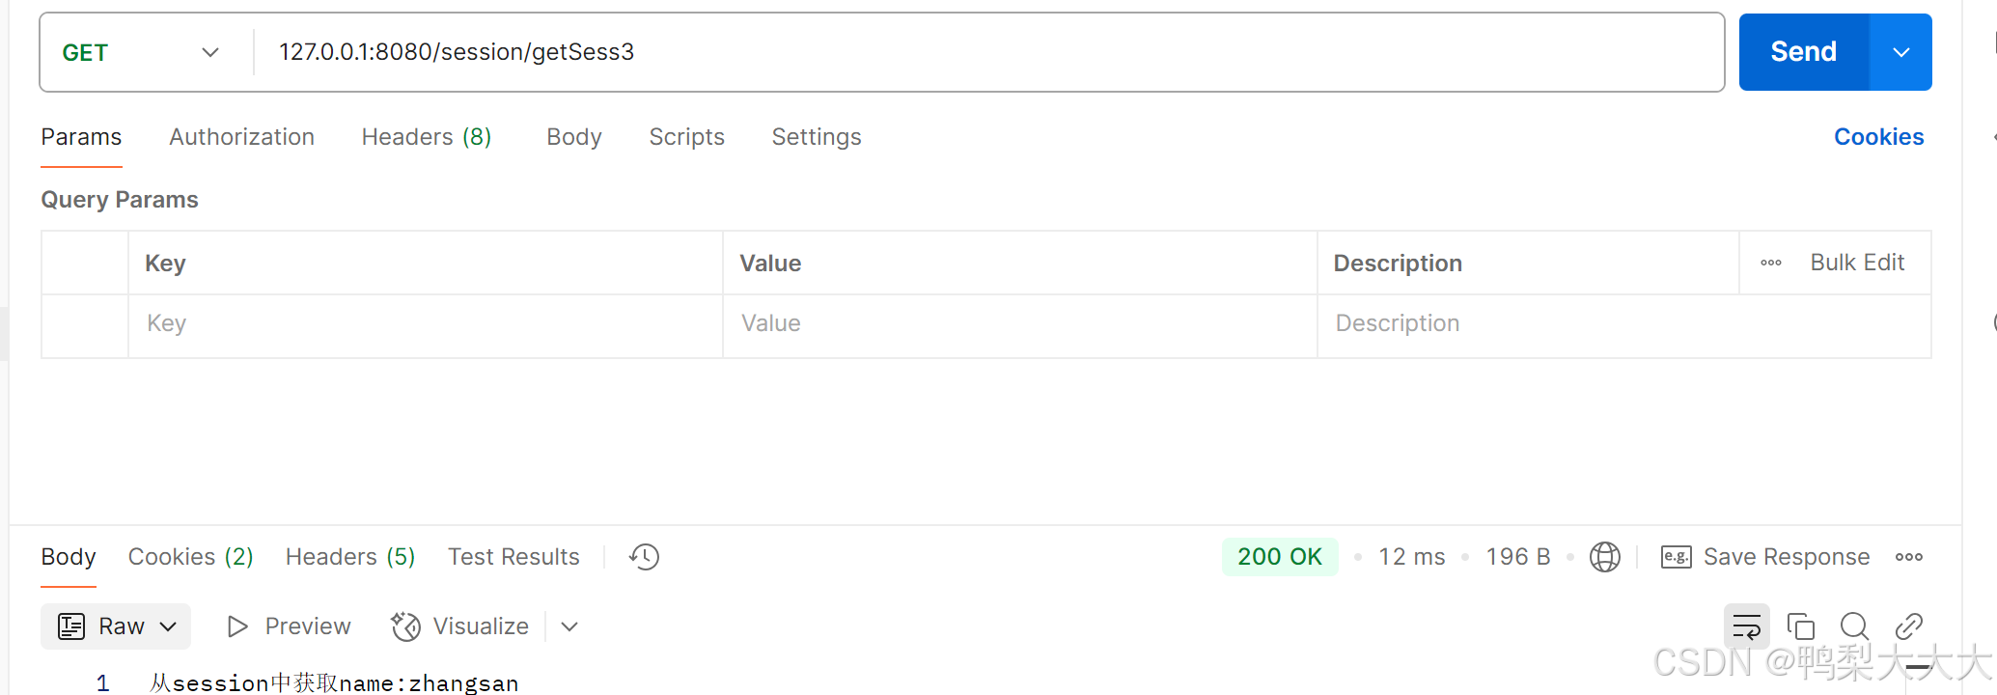Screen dimensions: 1997x695
Task: Open Raw format dropdown
Action: (x=116, y=626)
